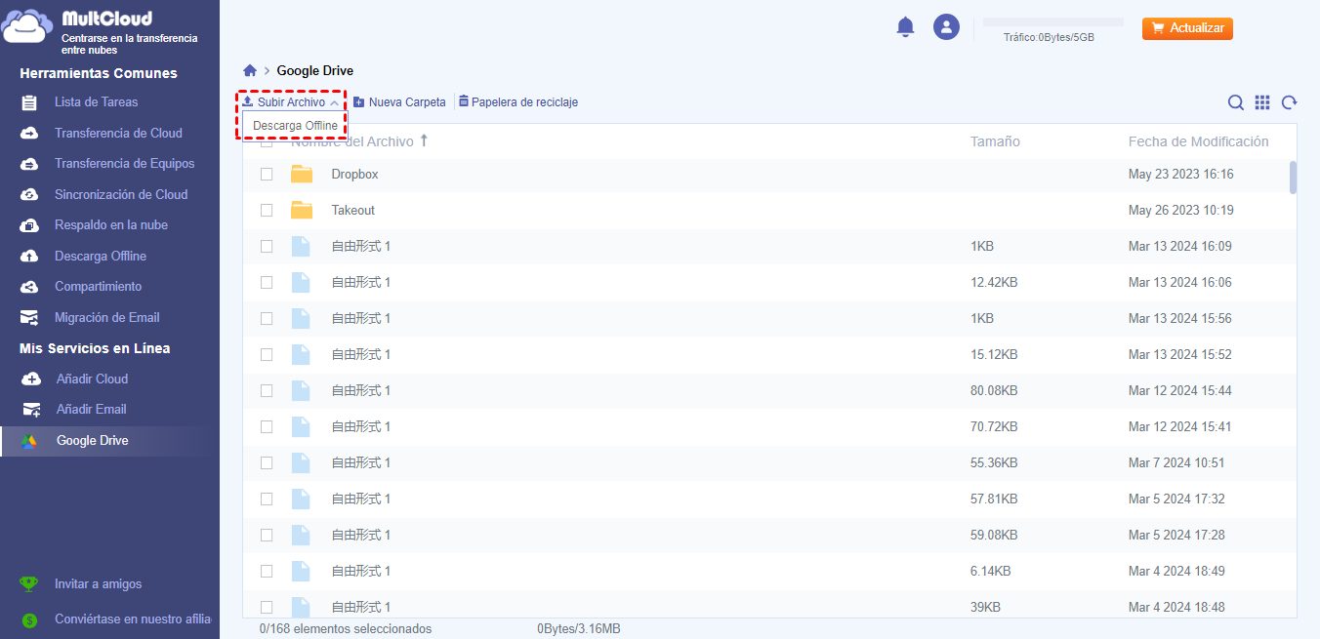Click the Migración de Email icon

[x=29, y=317]
